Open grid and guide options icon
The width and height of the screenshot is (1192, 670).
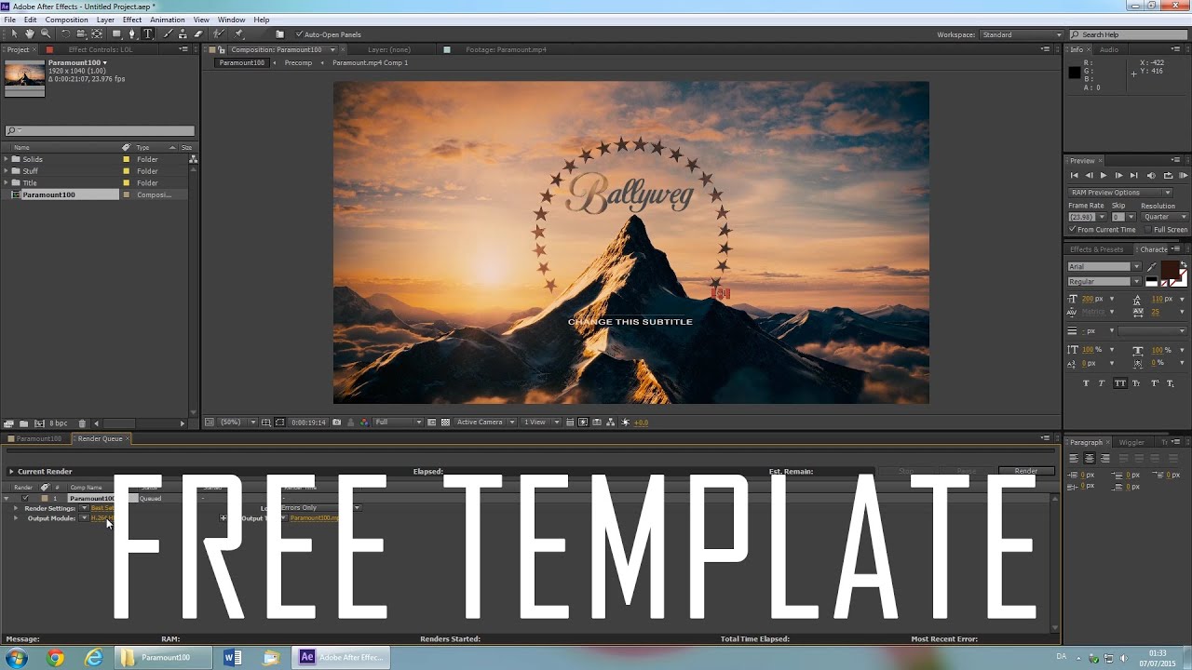pos(266,422)
